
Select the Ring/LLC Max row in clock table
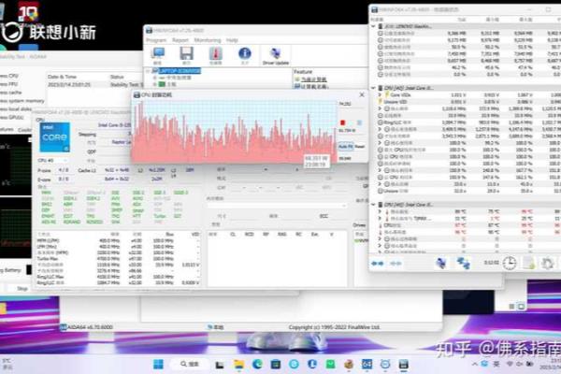pyautogui.click(x=118, y=277)
